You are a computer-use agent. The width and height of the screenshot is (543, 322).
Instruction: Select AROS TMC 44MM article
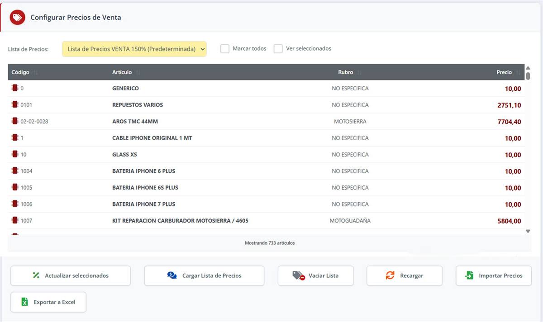pos(135,121)
